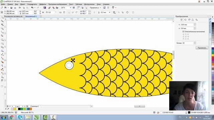Click the Cut scissors icon

coord(20,8)
